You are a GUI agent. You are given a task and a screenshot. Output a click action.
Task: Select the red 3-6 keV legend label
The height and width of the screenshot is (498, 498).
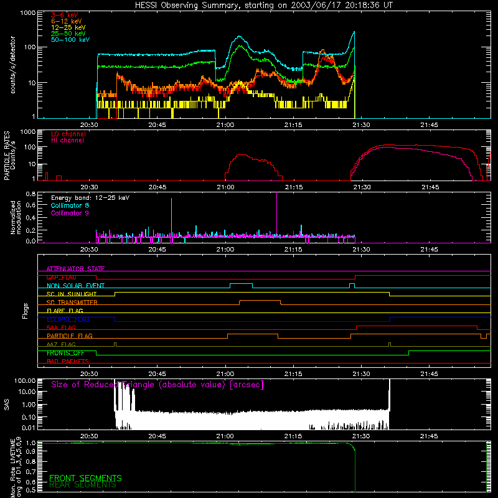(x=64, y=15)
